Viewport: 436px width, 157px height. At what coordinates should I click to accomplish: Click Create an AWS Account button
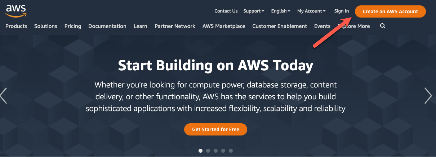tap(390, 11)
